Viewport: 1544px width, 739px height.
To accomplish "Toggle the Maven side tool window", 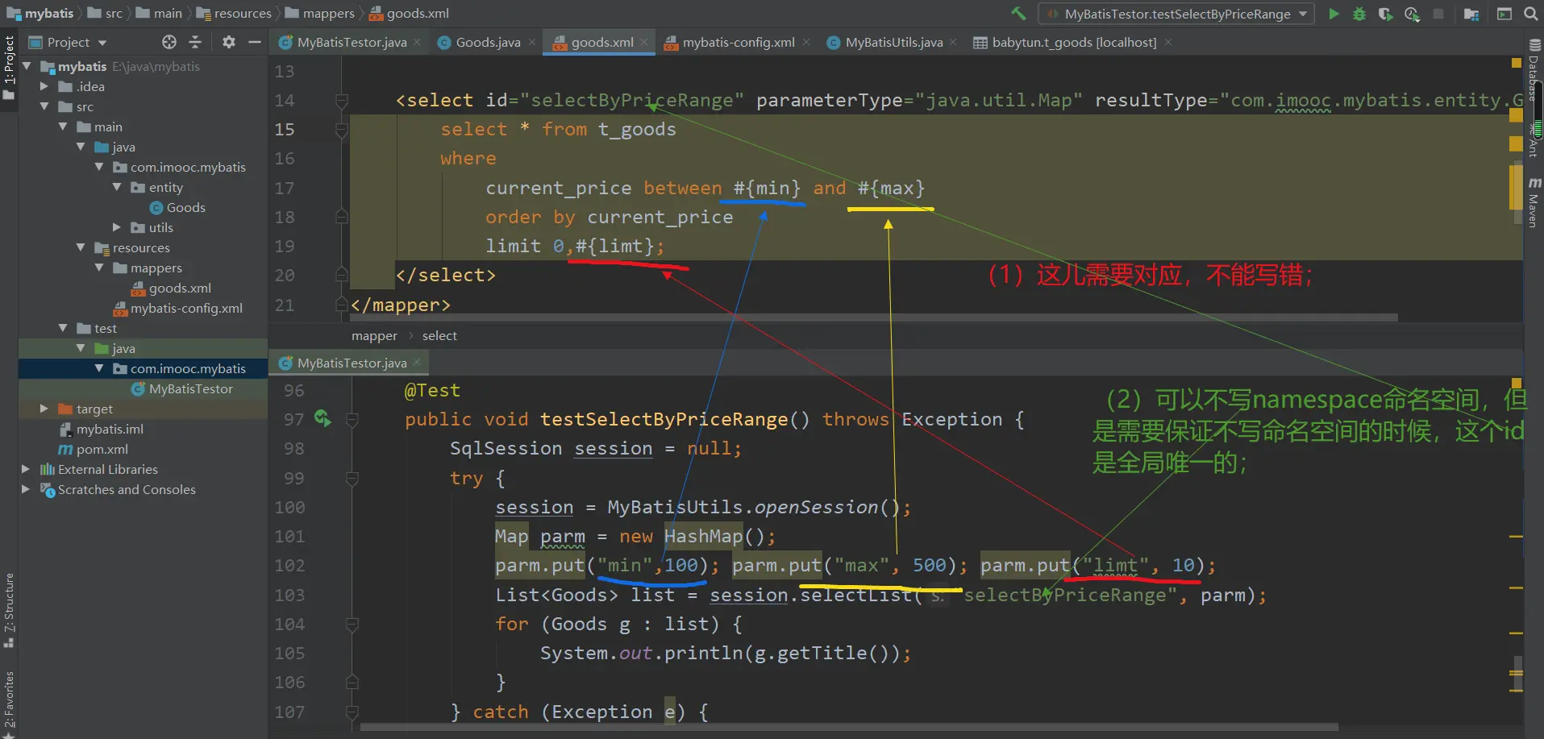I will pos(1534,205).
